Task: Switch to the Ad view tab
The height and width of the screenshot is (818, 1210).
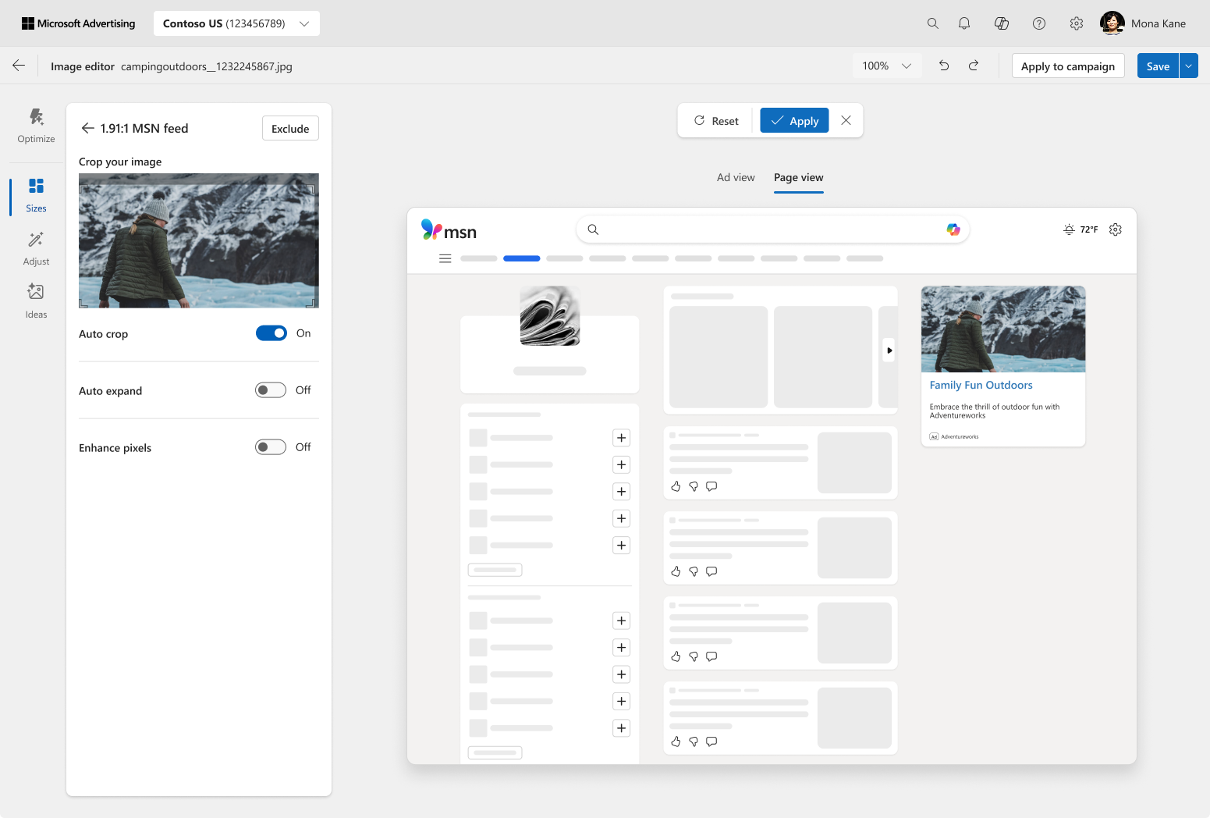Action: (736, 177)
